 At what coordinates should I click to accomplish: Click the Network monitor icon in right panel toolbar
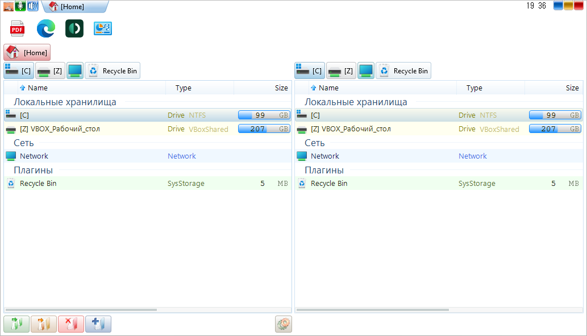click(x=366, y=71)
